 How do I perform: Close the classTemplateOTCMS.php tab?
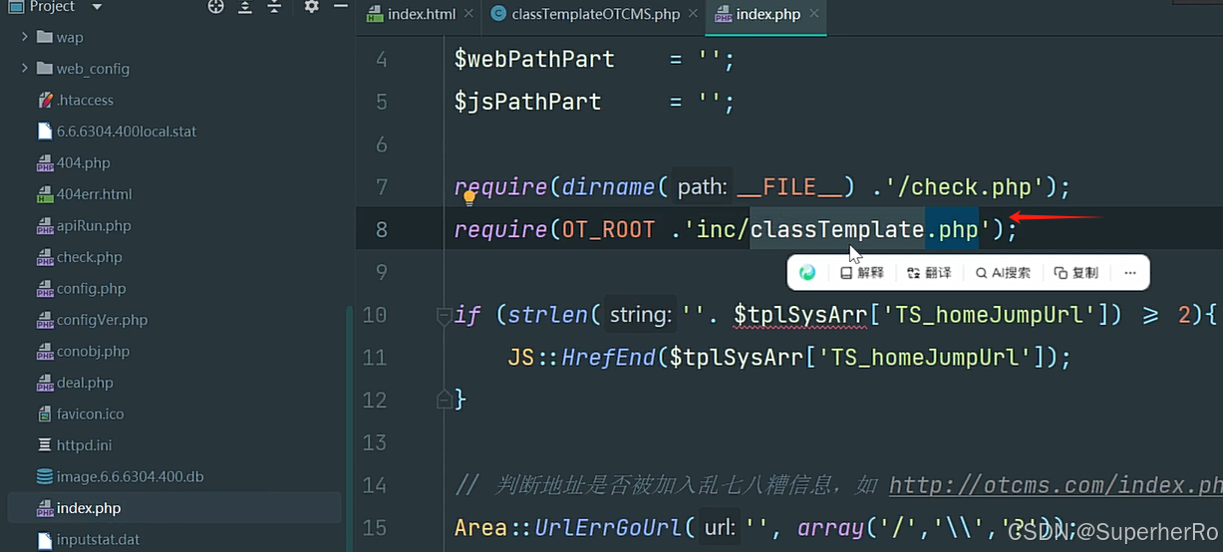(693, 14)
